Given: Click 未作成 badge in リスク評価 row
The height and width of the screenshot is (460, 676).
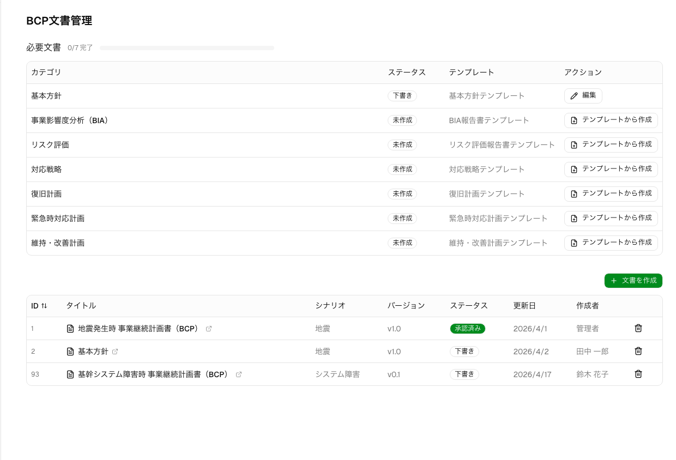Looking at the screenshot, I should [402, 144].
